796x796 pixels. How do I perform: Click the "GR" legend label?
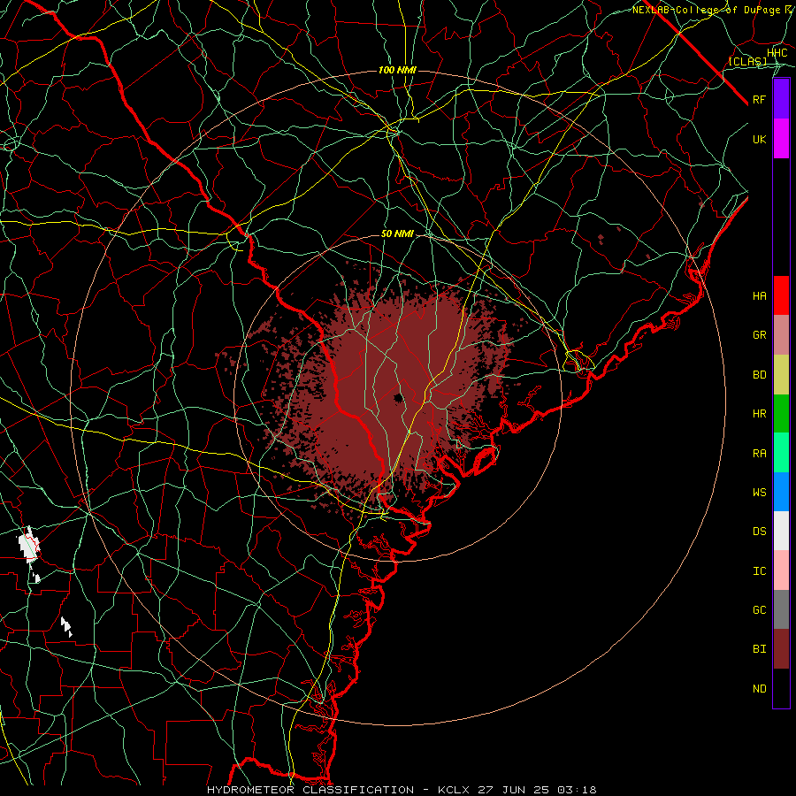click(760, 335)
